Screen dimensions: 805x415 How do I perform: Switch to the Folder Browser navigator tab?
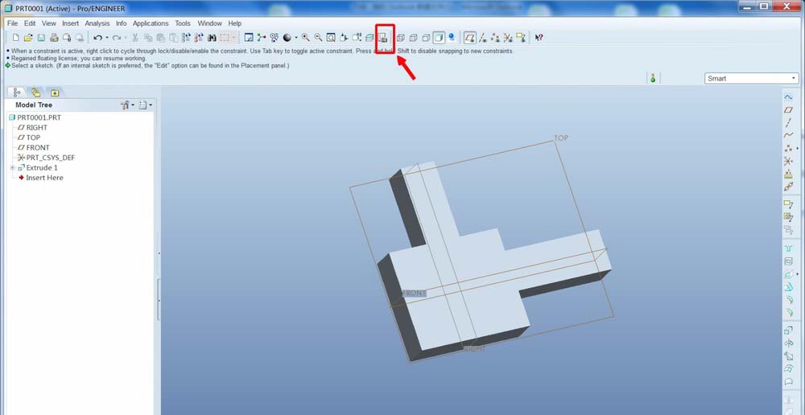pyautogui.click(x=36, y=92)
